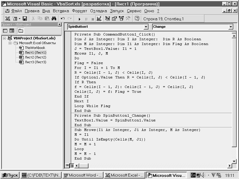Redo the last undone edit
This screenshot has height=179, width=239.
[x=70, y=19]
